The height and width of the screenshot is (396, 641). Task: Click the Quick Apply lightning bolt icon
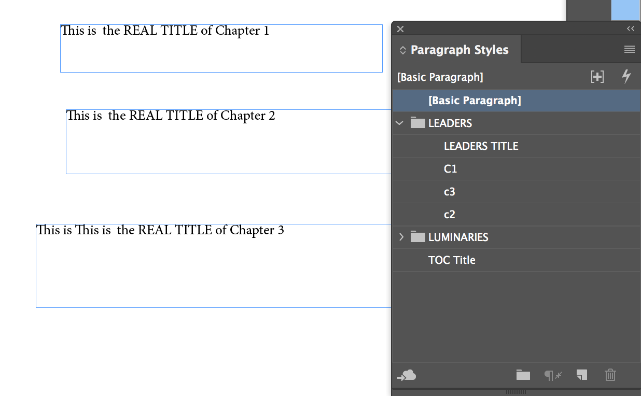(626, 77)
